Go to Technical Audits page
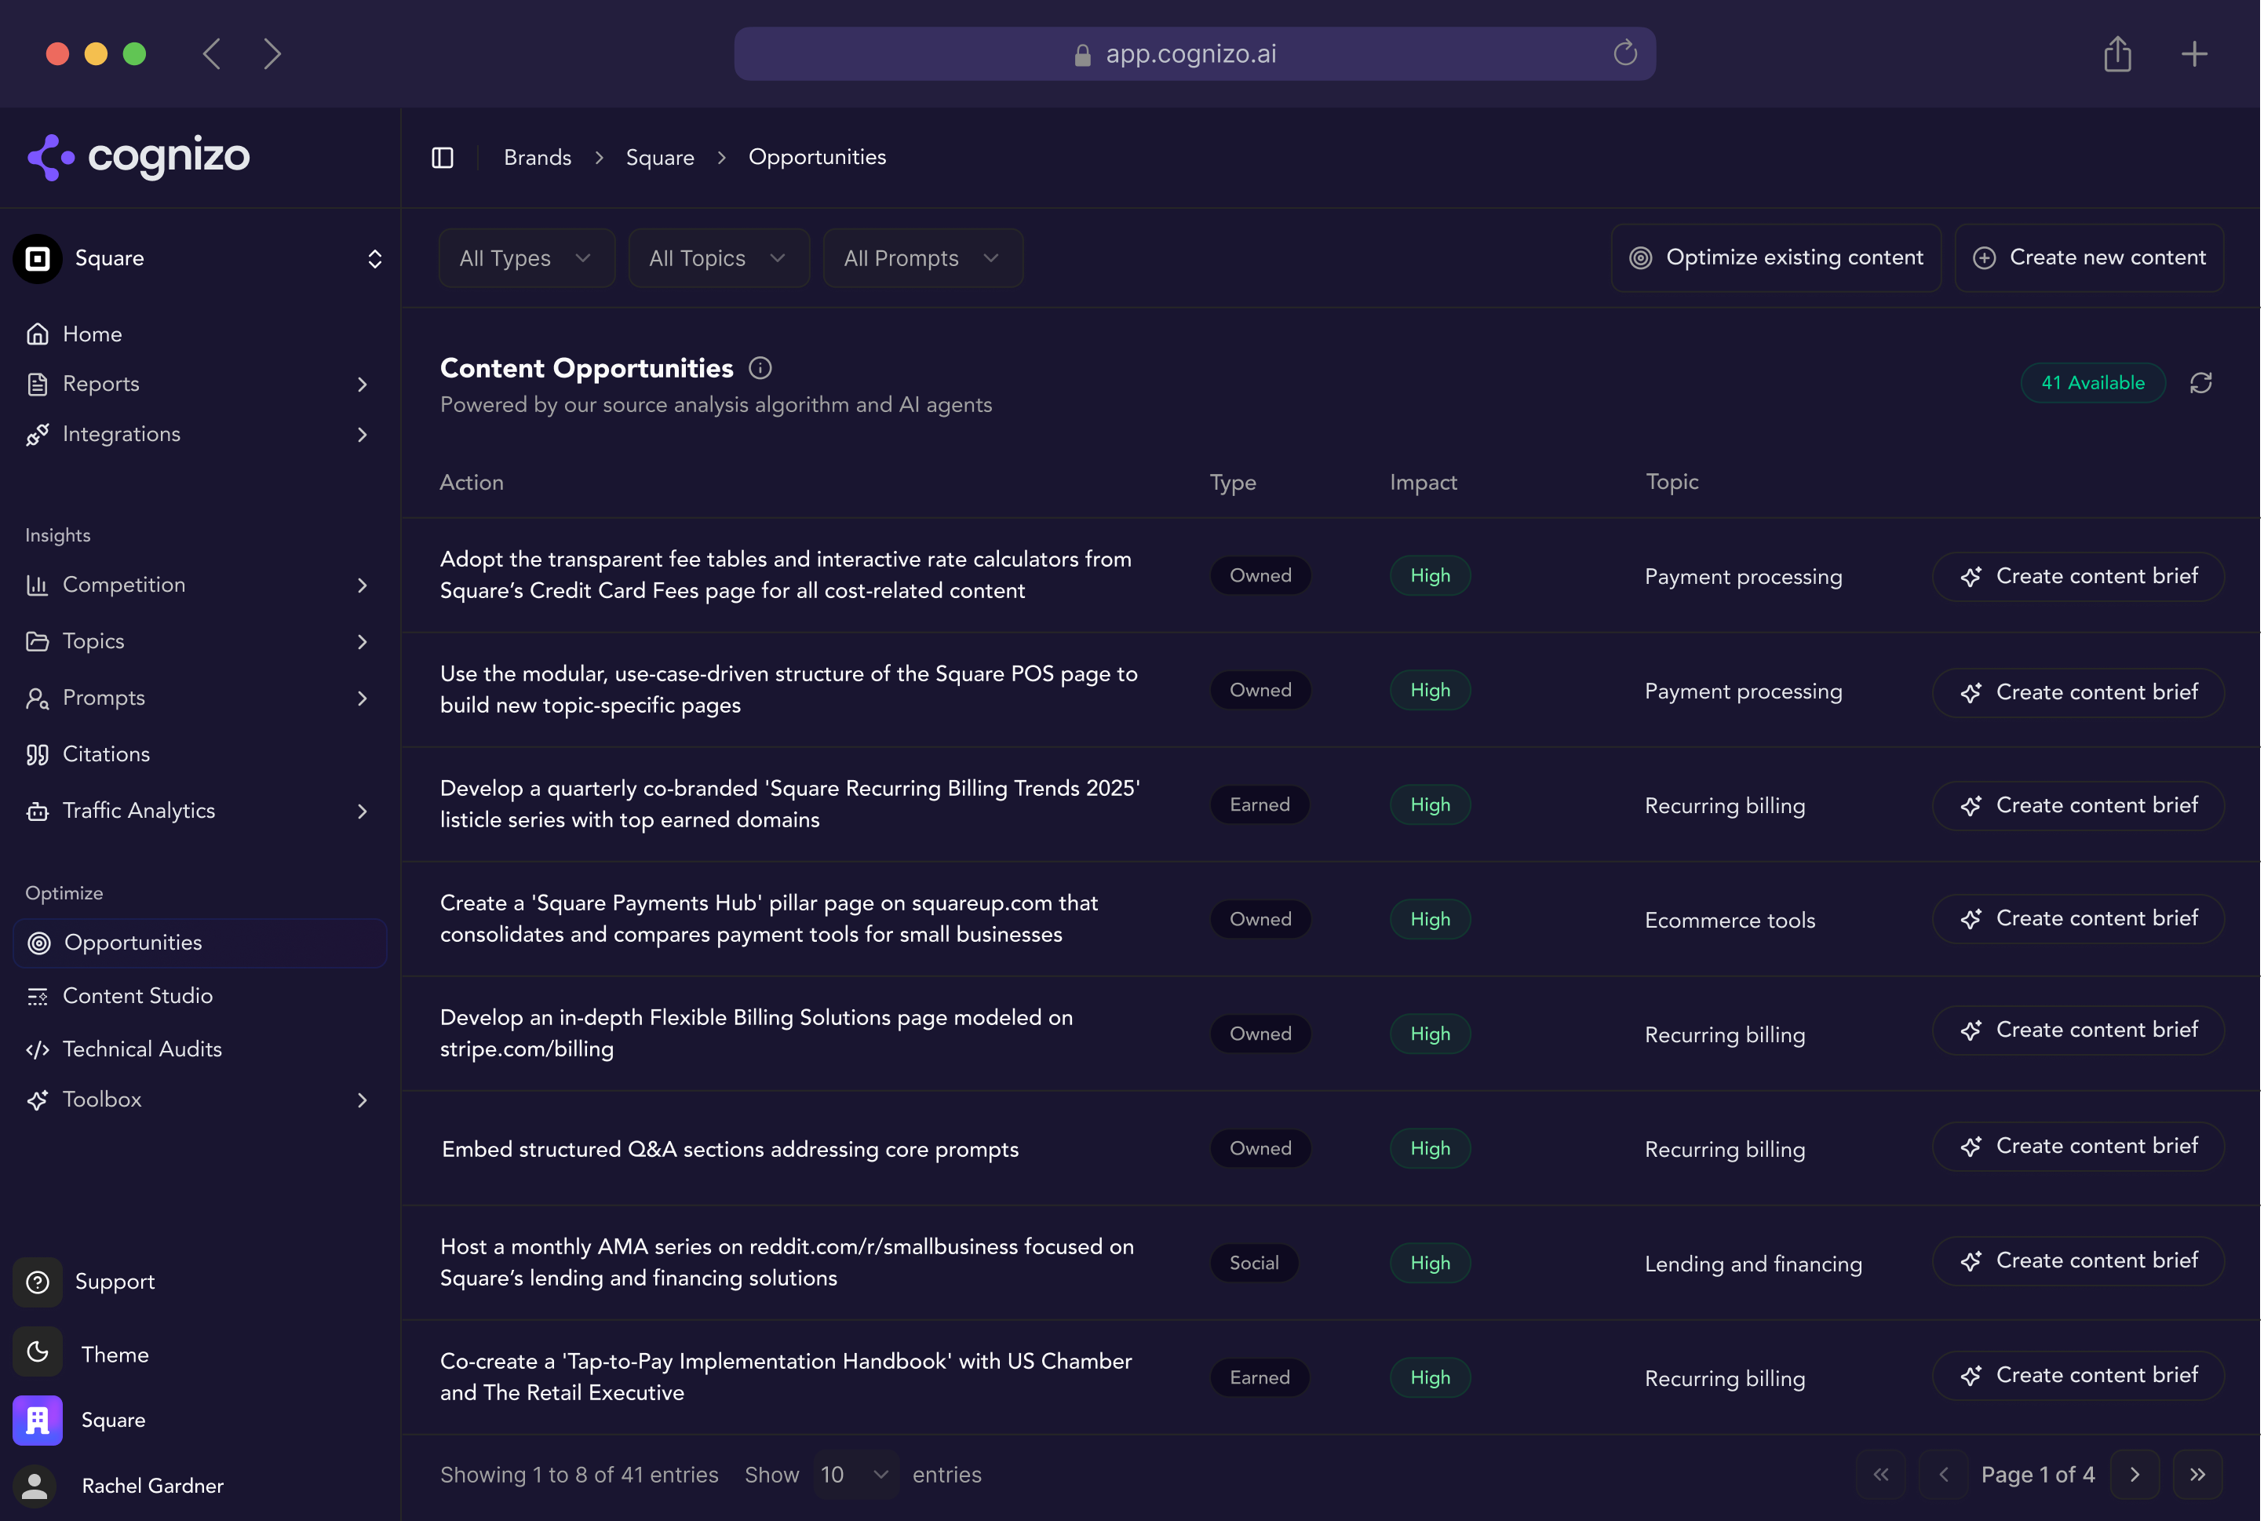The width and height of the screenshot is (2264, 1521). pos(141,1049)
